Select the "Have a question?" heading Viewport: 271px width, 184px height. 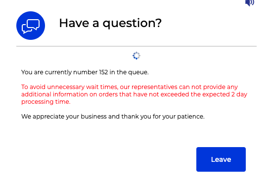[110, 23]
